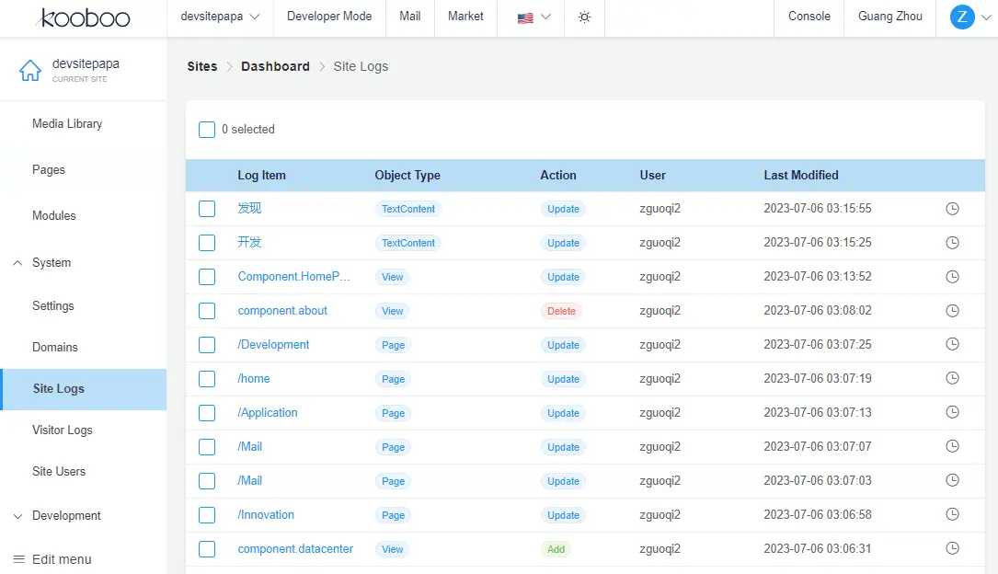Click the Kooboo logo

pyautogui.click(x=84, y=17)
